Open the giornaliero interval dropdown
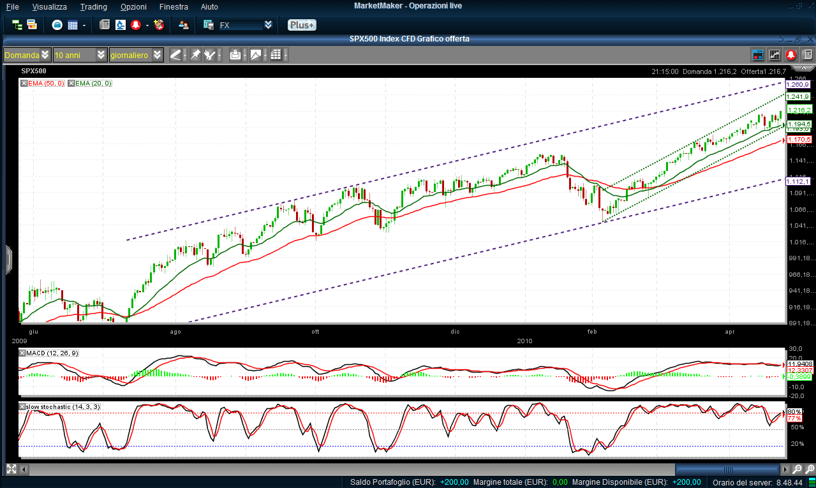The width and height of the screenshot is (816, 488). click(x=157, y=55)
